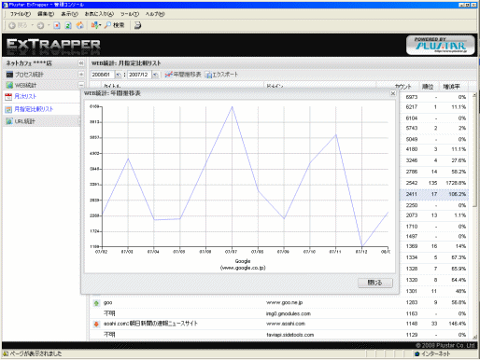This screenshot has height=360, width=480.
Task: Click the 閉じる button in chart dialog
Action: (375, 283)
